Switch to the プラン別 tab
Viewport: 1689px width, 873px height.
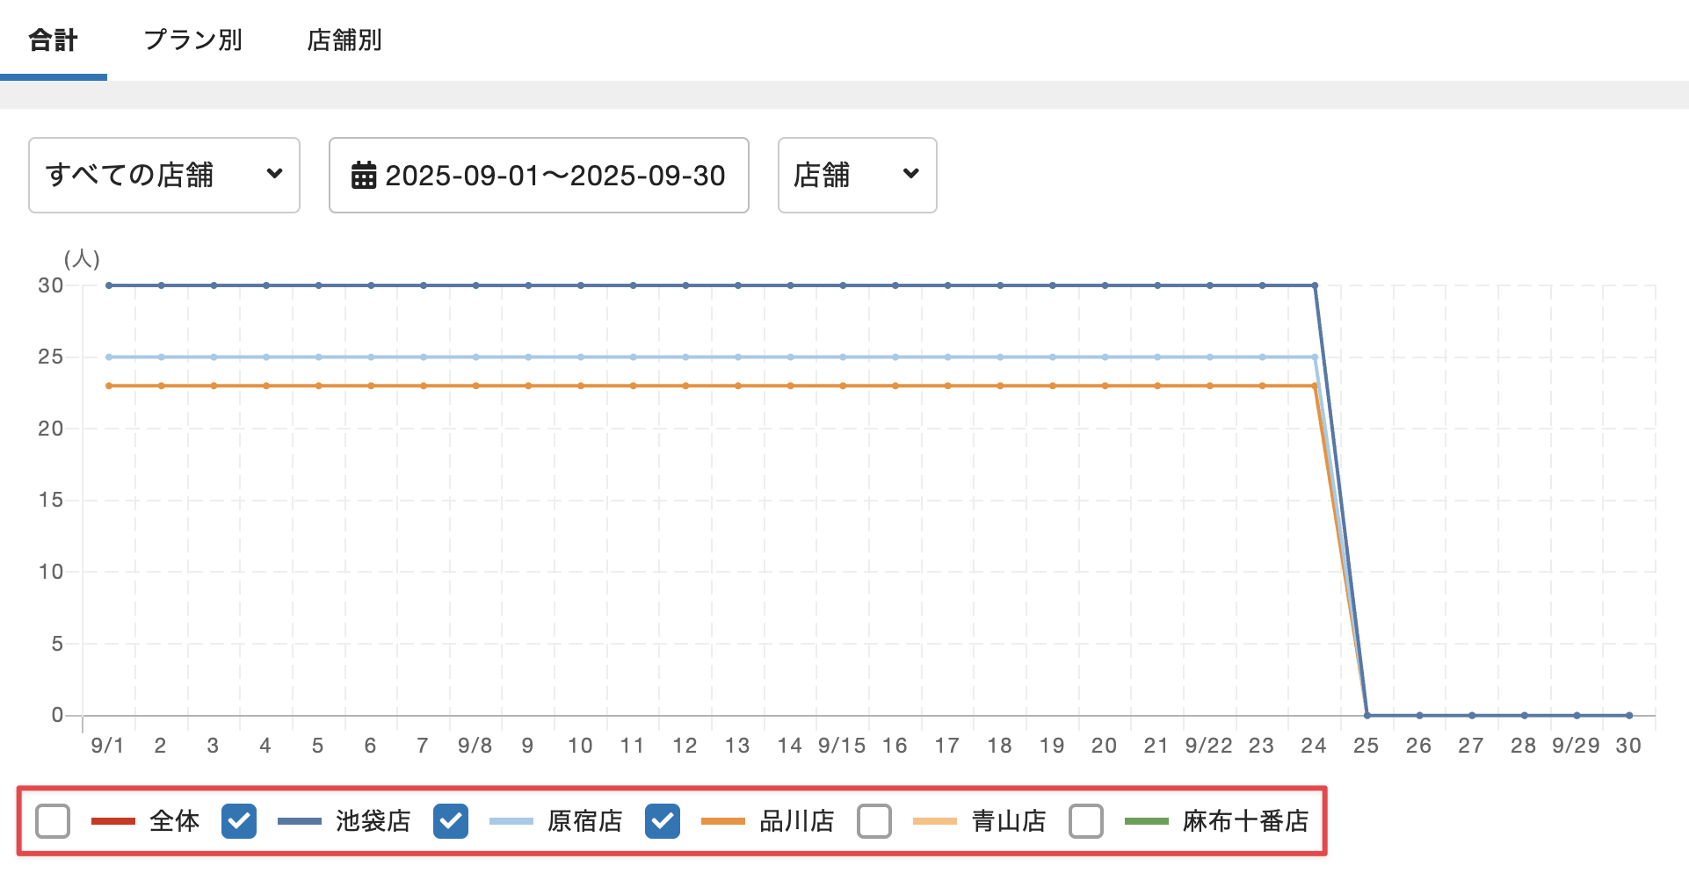pyautogui.click(x=192, y=40)
